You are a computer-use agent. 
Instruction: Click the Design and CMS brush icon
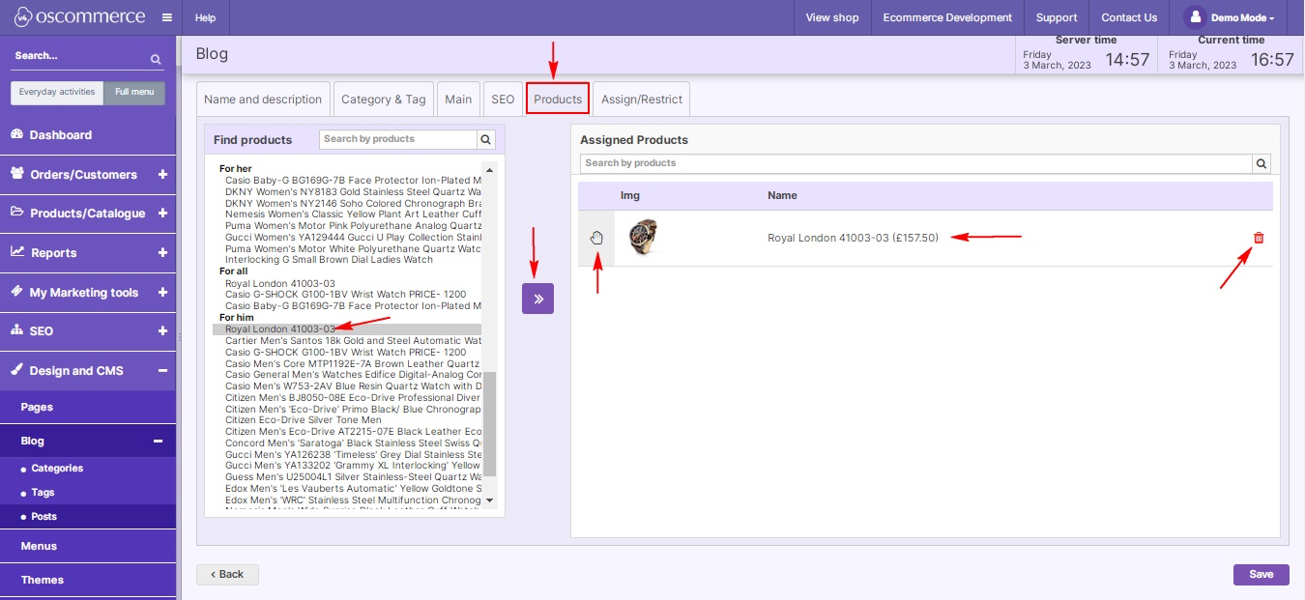[17, 370]
